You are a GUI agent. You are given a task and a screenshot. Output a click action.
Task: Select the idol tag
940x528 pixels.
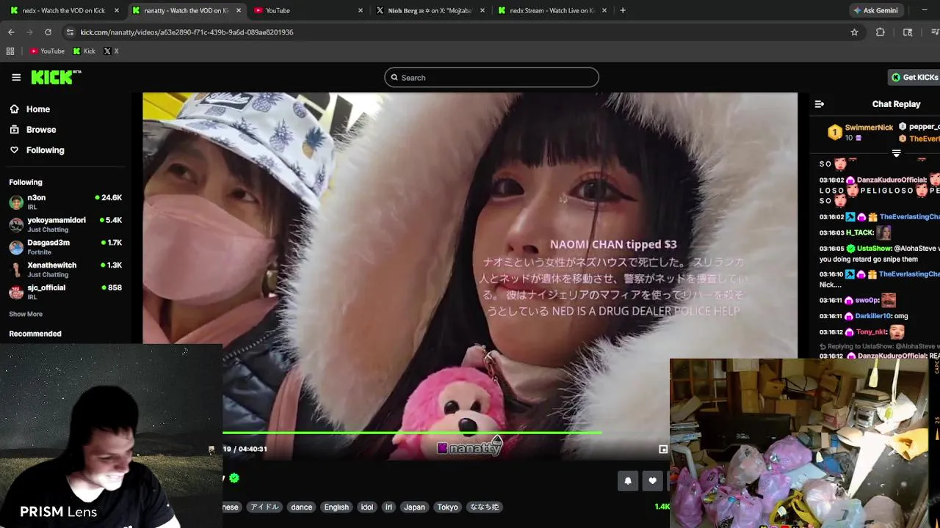point(367,507)
